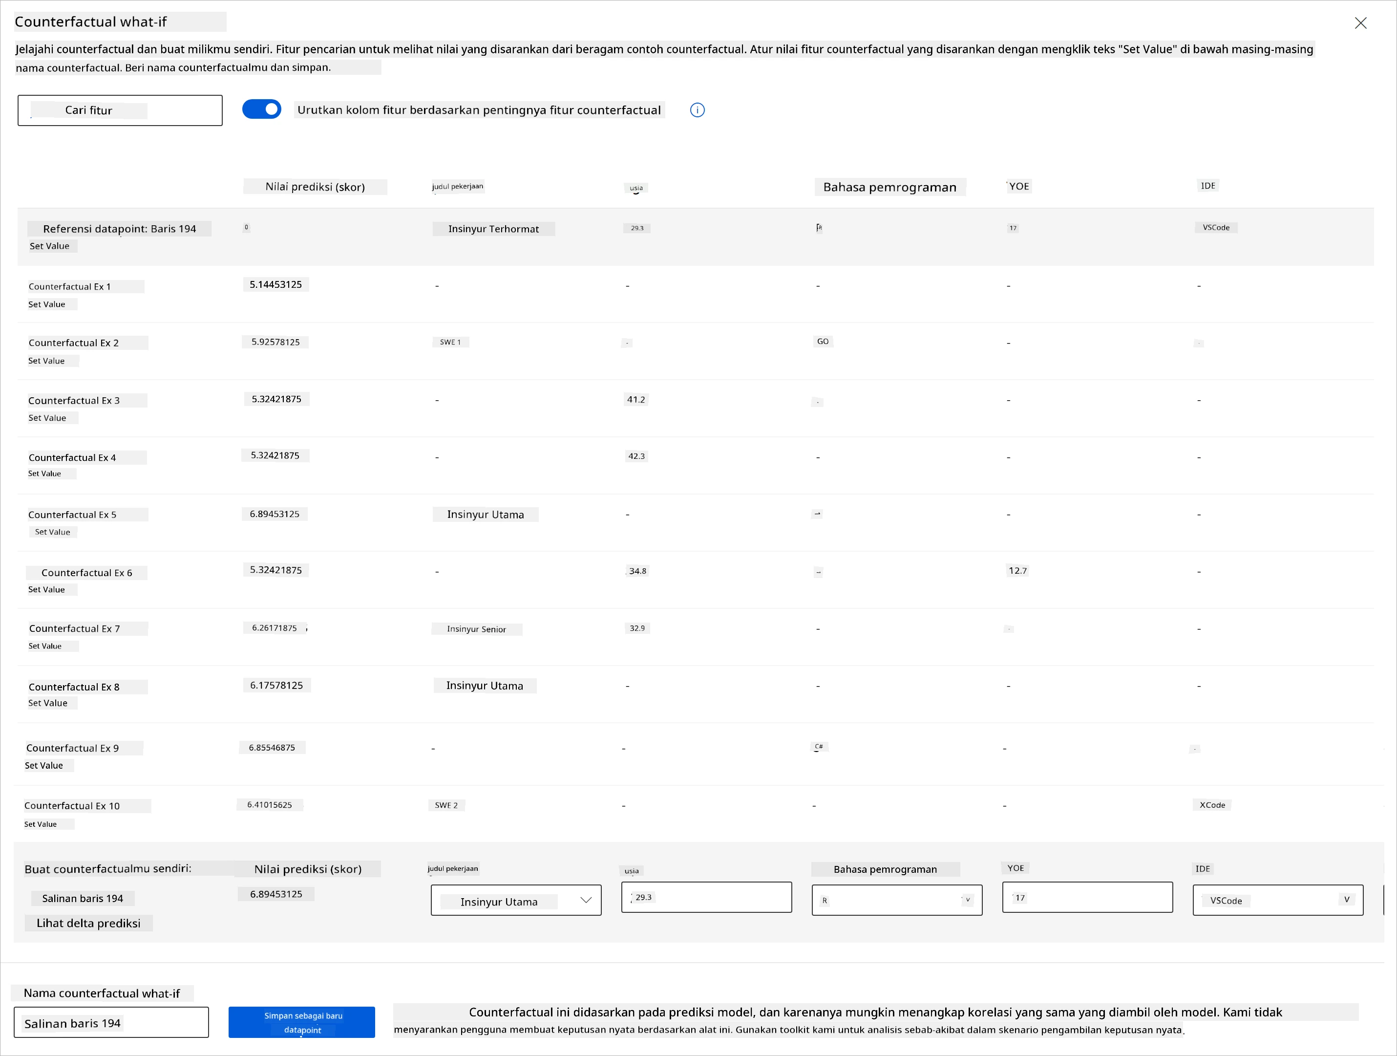Select the 34.8 usia value in Ex 6

tap(637, 571)
